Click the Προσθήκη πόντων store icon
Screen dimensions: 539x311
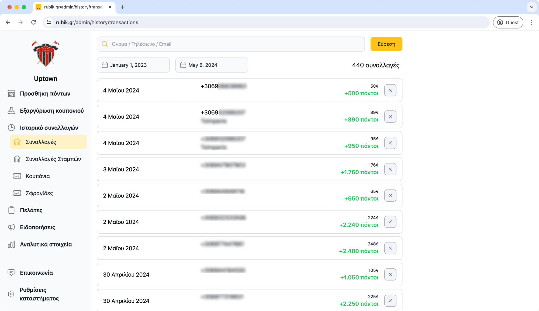pyautogui.click(x=11, y=94)
